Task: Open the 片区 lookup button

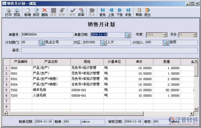Action: pos(104,43)
